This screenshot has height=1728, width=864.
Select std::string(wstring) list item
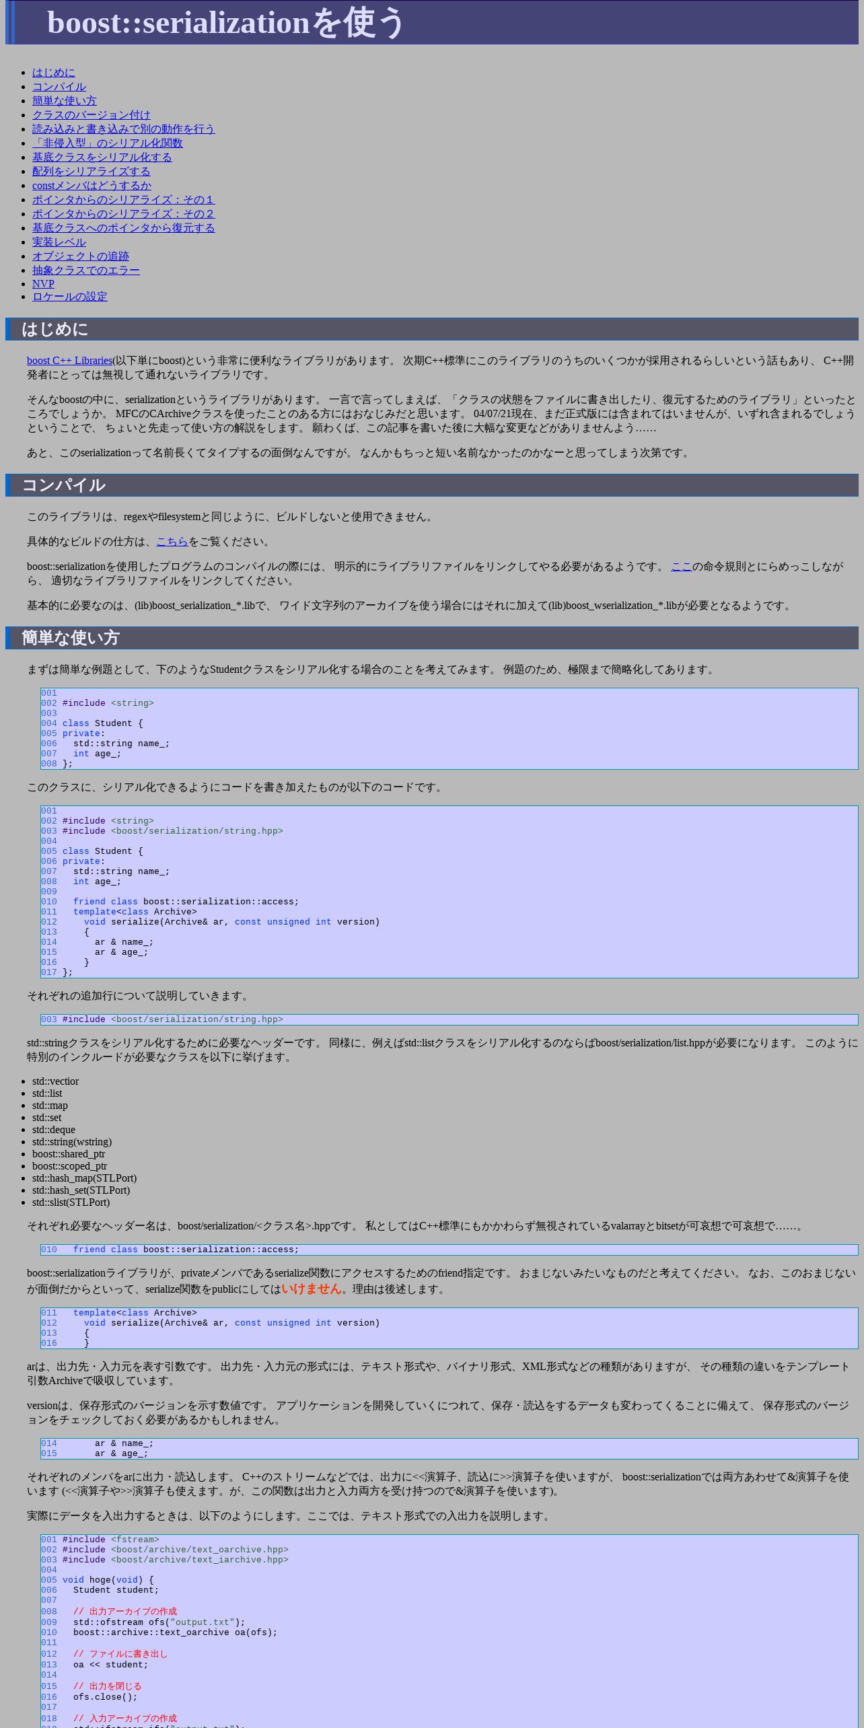(72, 1142)
